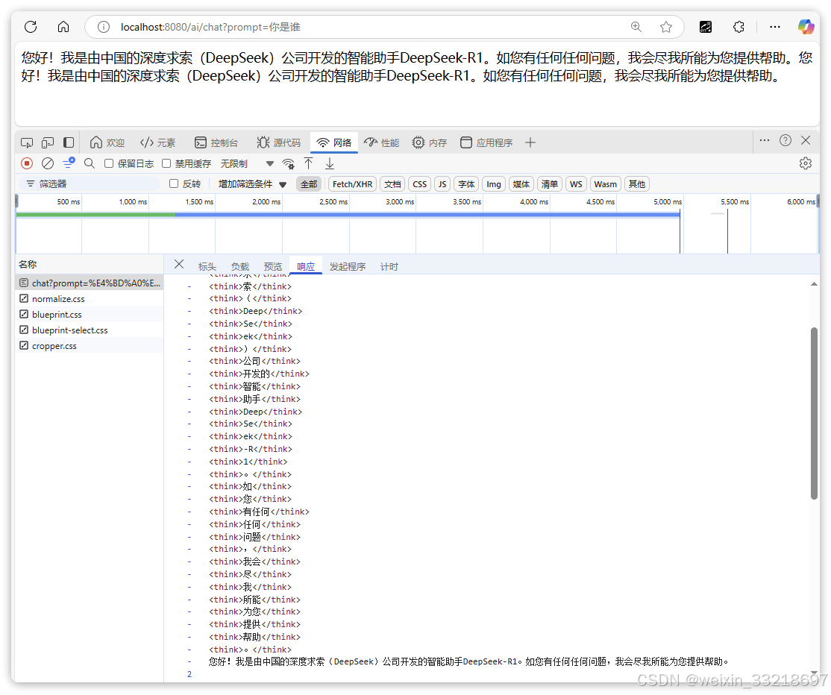The height and width of the screenshot is (695, 831).
Task: Open the 源代码 DevTools tab
Action: point(279,142)
